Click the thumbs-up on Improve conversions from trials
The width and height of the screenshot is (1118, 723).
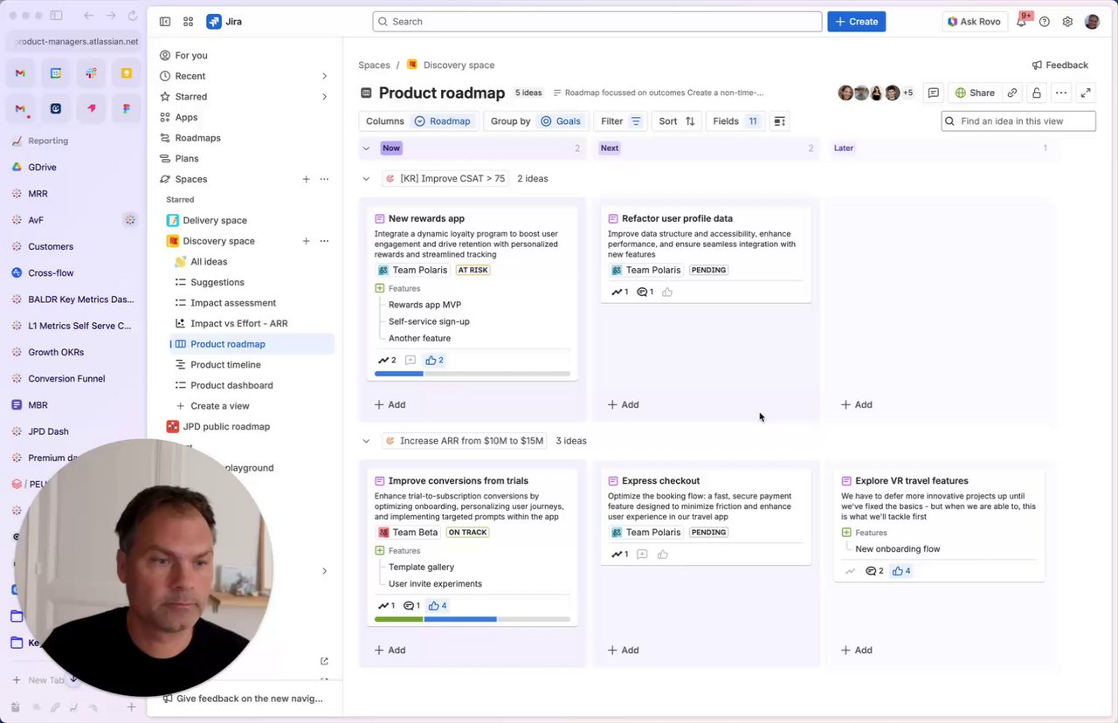[x=438, y=606]
